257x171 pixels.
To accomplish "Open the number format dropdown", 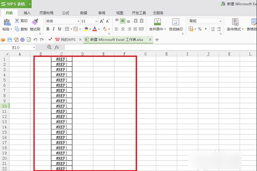I will coord(220,21).
